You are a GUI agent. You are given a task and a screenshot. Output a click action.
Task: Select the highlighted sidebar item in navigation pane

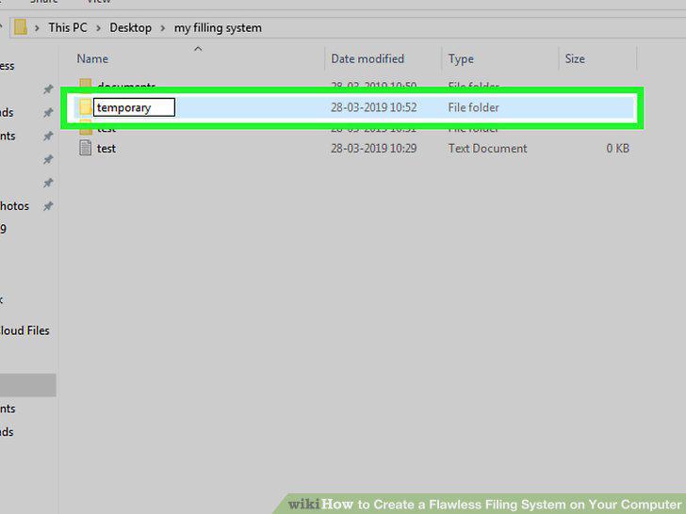point(28,385)
